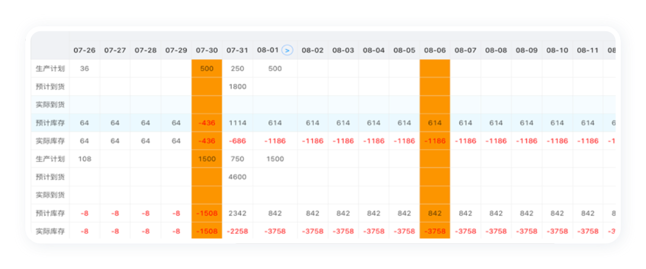The image size is (646, 269).
Task: Click the 生产计划 label of the row with 36
Action: 50,68
